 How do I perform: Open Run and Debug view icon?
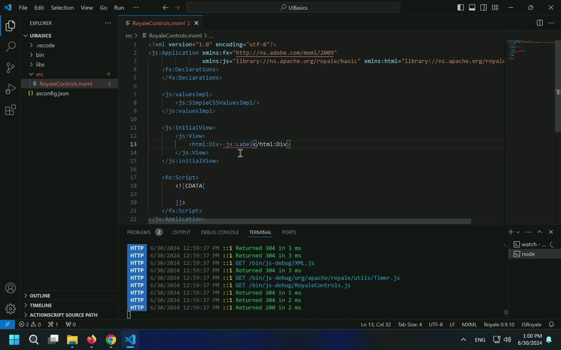click(x=10, y=89)
